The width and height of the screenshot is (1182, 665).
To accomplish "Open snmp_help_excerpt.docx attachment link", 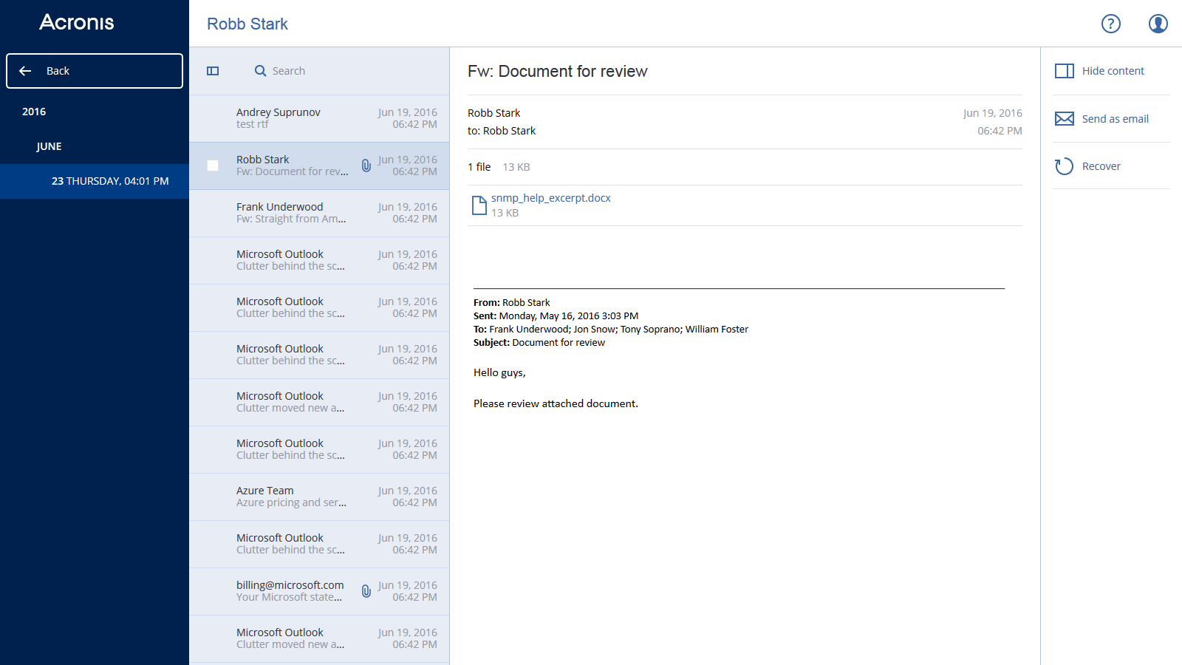I will click(550, 198).
